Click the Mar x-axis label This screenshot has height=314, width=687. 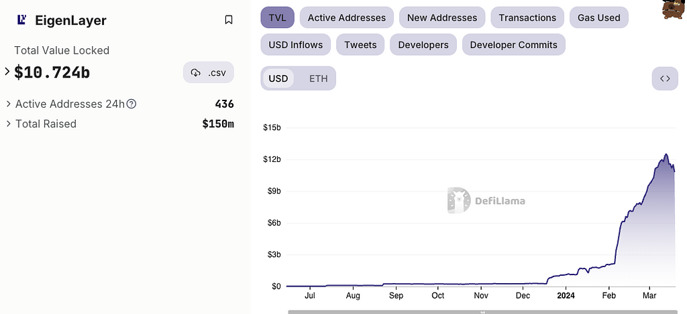tap(649, 296)
